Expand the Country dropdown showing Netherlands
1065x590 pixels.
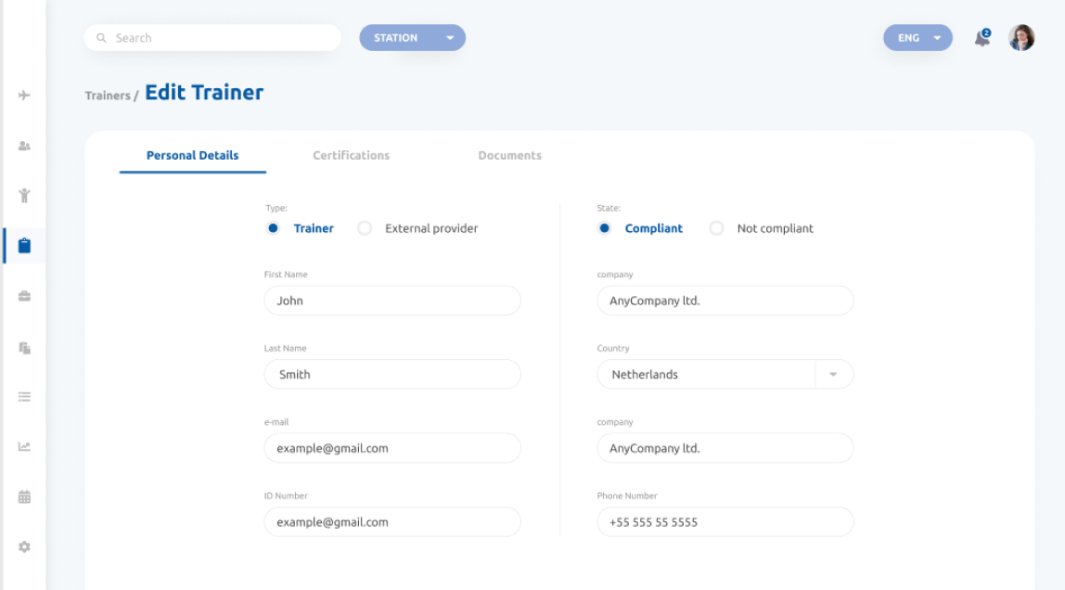833,374
